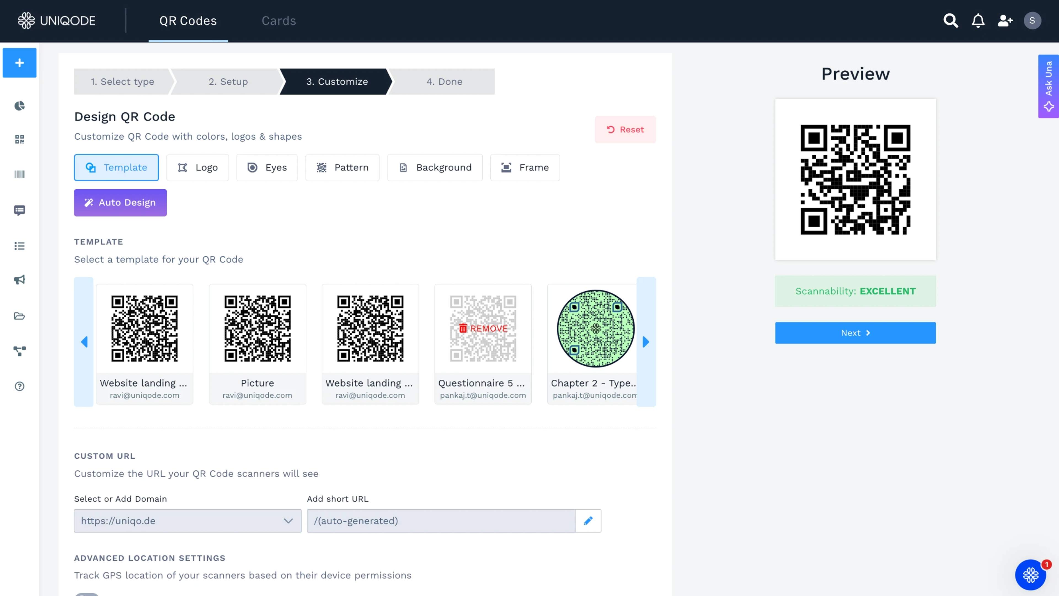Remove the Questionnaire 5 template

pos(483,328)
